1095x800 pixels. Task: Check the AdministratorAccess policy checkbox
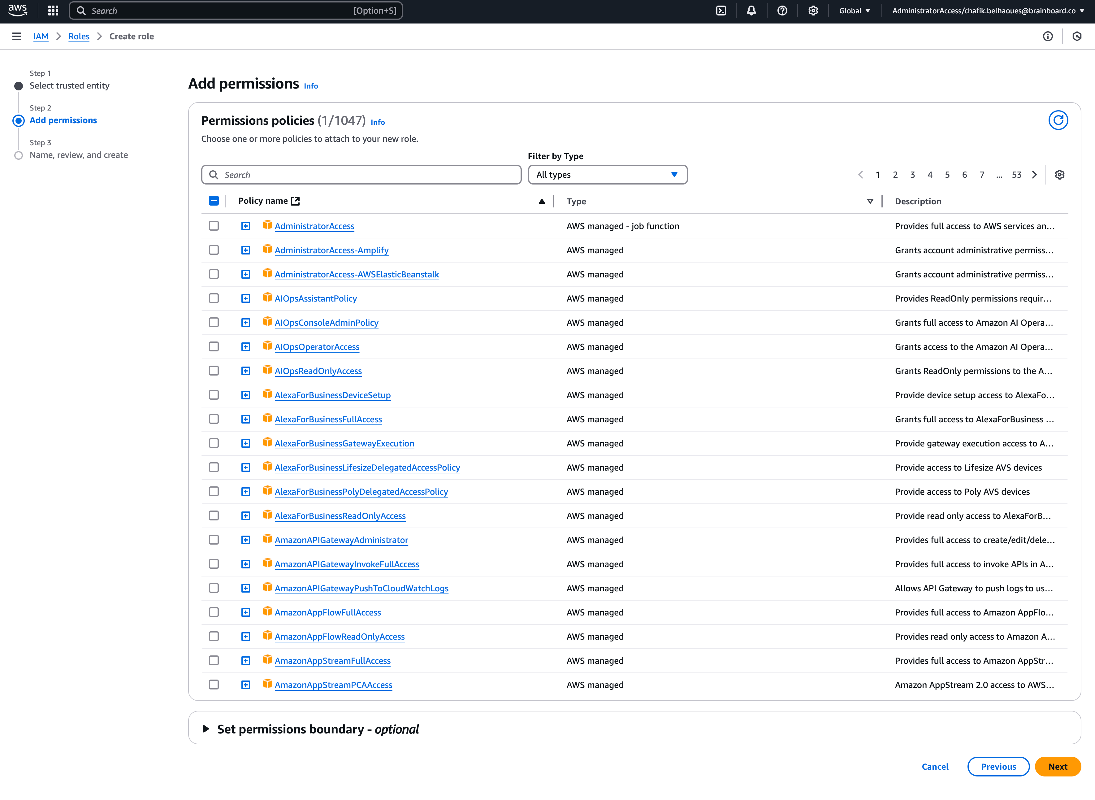click(x=214, y=226)
